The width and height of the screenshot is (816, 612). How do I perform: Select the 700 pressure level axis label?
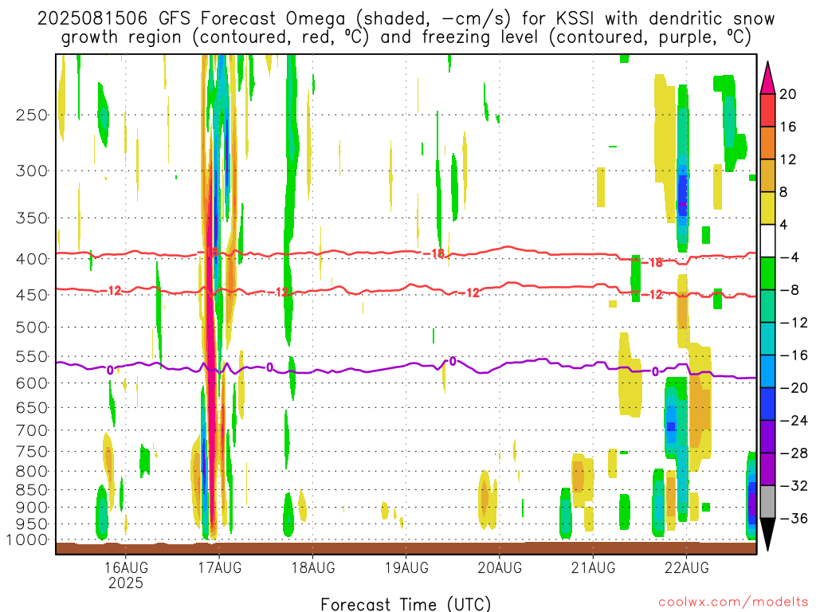click(32, 430)
